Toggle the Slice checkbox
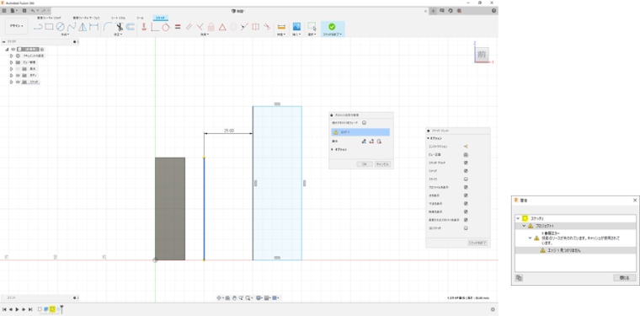This screenshot has width=640, height=316. click(466, 179)
